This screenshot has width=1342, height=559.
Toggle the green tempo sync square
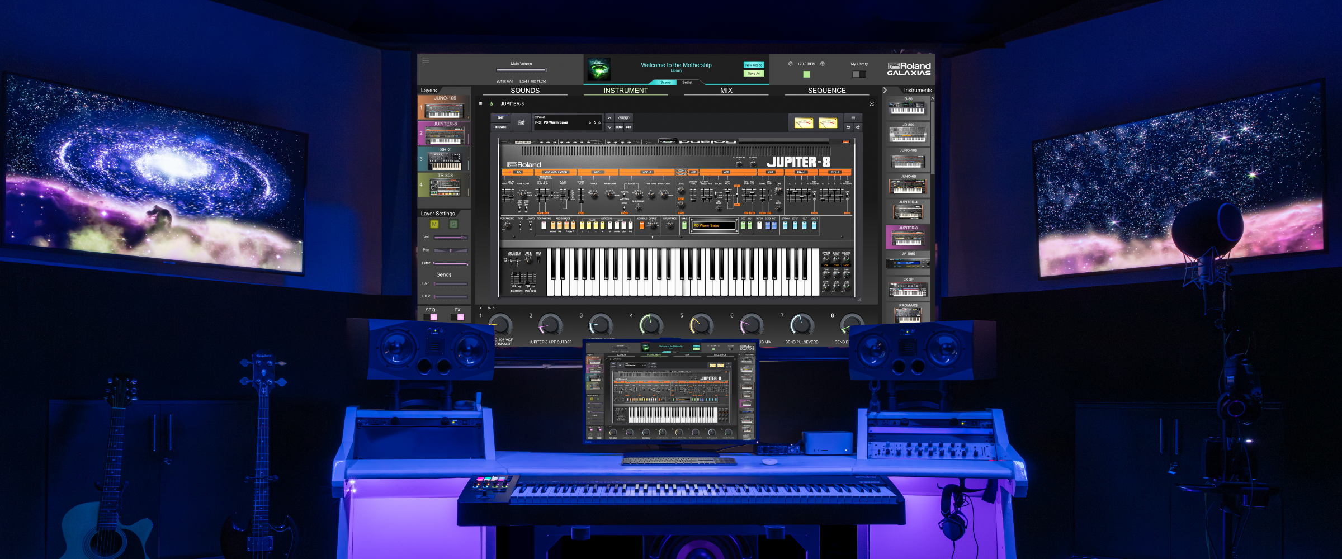(x=806, y=74)
